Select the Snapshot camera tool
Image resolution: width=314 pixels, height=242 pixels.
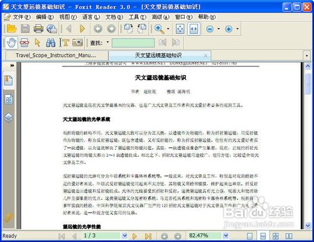[77, 43]
